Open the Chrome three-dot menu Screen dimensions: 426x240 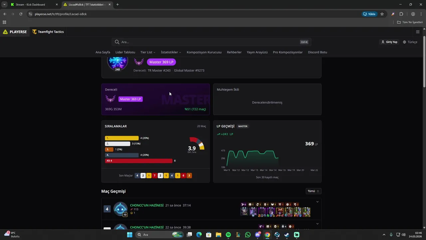point(421,14)
